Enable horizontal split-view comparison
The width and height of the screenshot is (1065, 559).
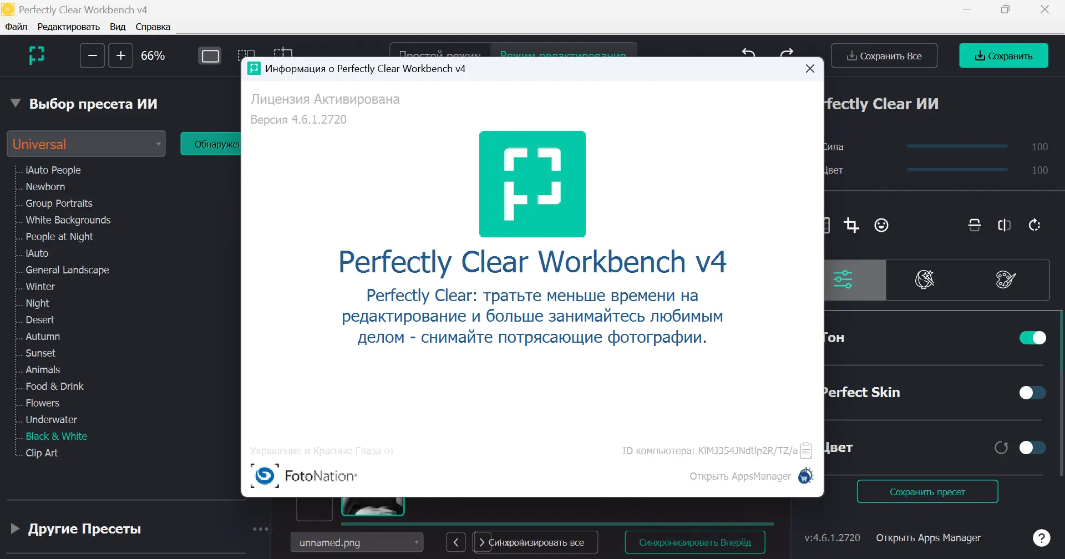(975, 225)
